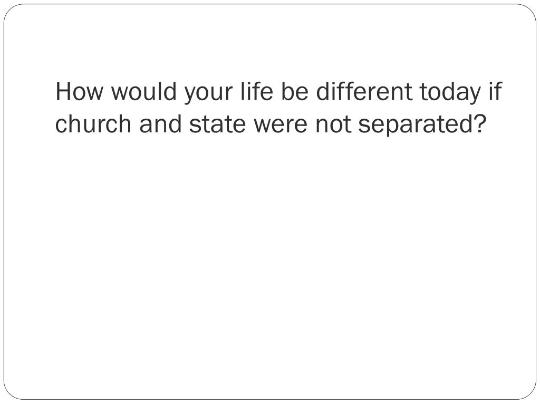Click the word "were" in the question
540x405 pixels.
coord(281,126)
